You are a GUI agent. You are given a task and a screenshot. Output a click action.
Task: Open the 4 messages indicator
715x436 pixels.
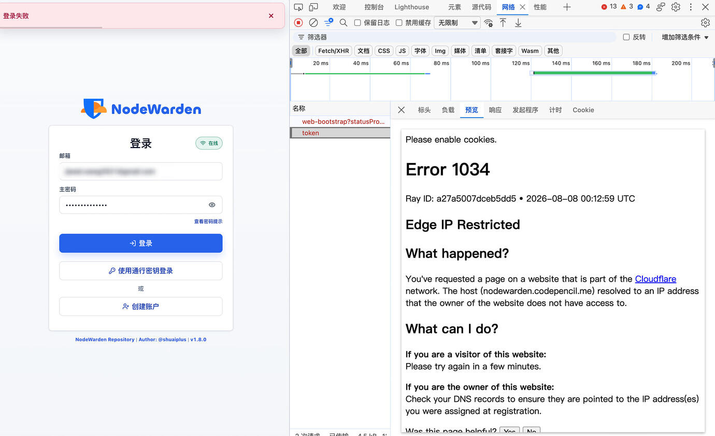643,7
